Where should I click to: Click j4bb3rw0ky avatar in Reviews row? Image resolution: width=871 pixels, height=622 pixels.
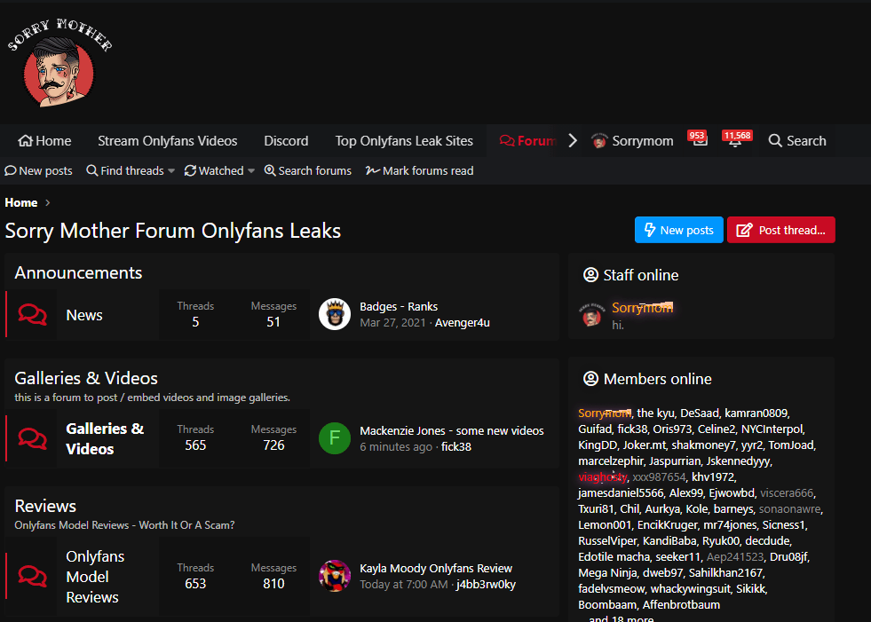(335, 576)
